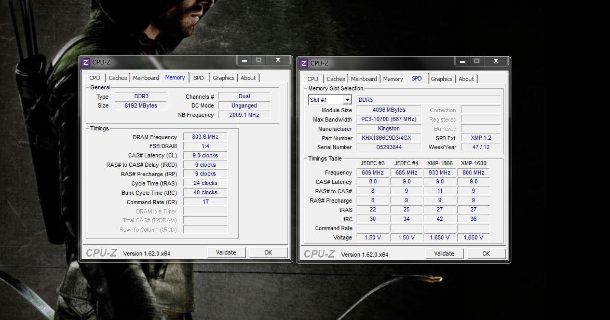This screenshot has height=320, width=610.
Task: Click the JEDEC #4 frequency 685 MHz
Action: tap(406, 172)
